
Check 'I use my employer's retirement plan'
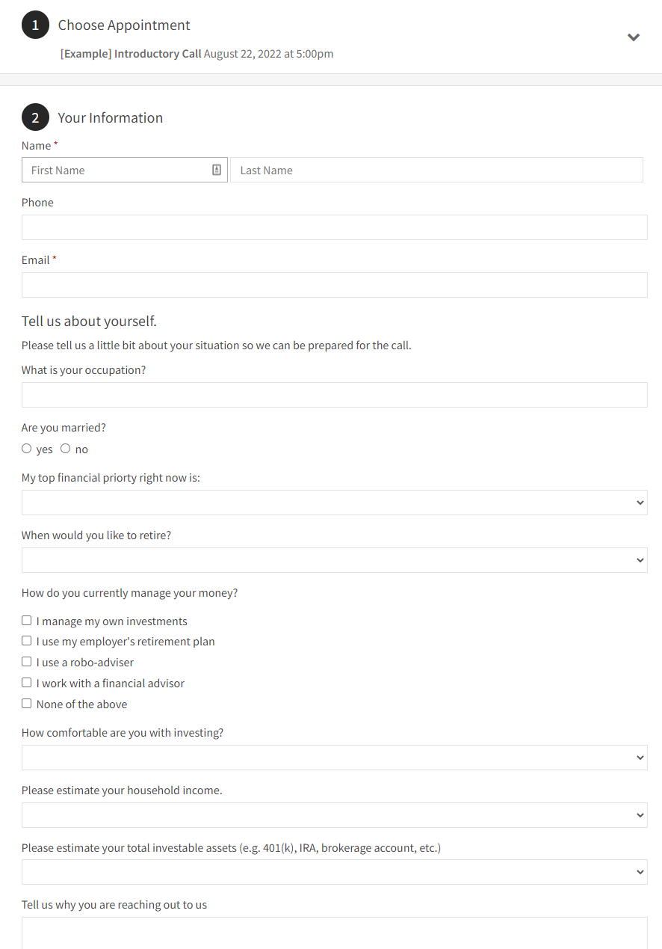coord(27,641)
